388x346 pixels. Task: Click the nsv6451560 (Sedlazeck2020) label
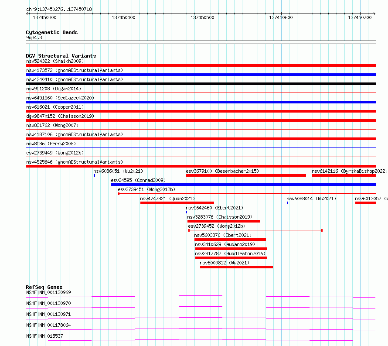pos(60,98)
